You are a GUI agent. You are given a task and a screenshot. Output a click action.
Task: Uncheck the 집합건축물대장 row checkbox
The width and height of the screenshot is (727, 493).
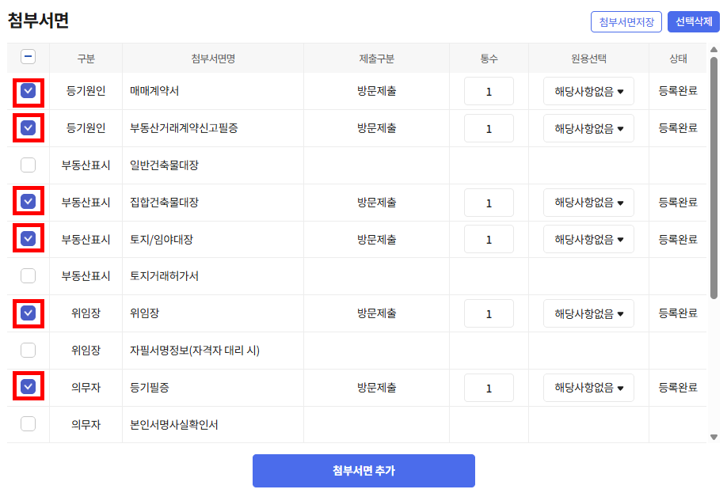28,202
